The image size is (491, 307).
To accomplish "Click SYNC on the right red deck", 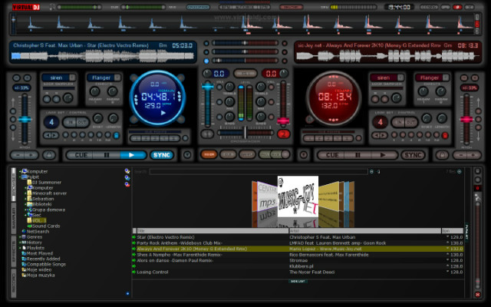I will (x=413, y=155).
